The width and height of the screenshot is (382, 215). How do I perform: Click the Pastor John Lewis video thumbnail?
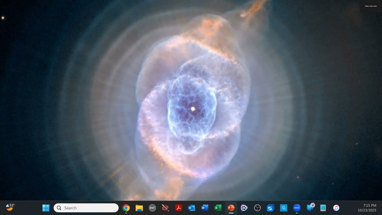coord(371,6)
